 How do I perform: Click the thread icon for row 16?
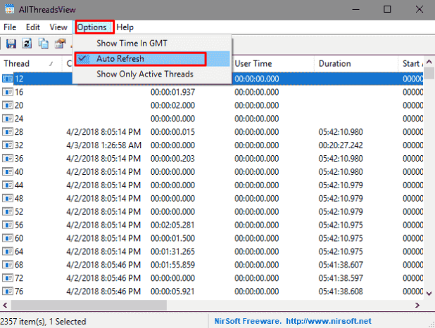[x=8, y=92]
